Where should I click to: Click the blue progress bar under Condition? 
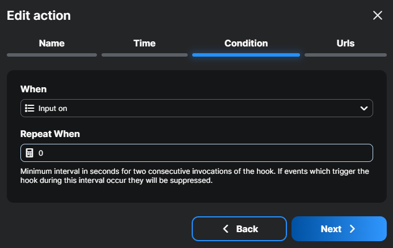(x=246, y=55)
